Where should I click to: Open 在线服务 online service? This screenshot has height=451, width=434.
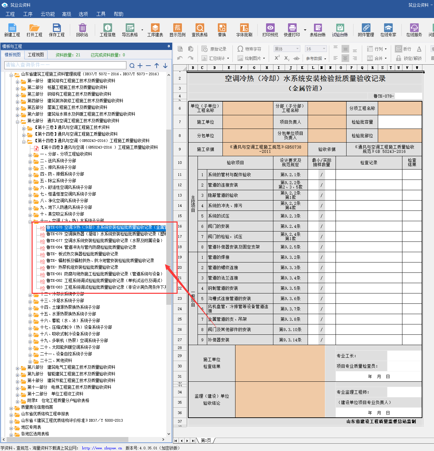click(414, 30)
